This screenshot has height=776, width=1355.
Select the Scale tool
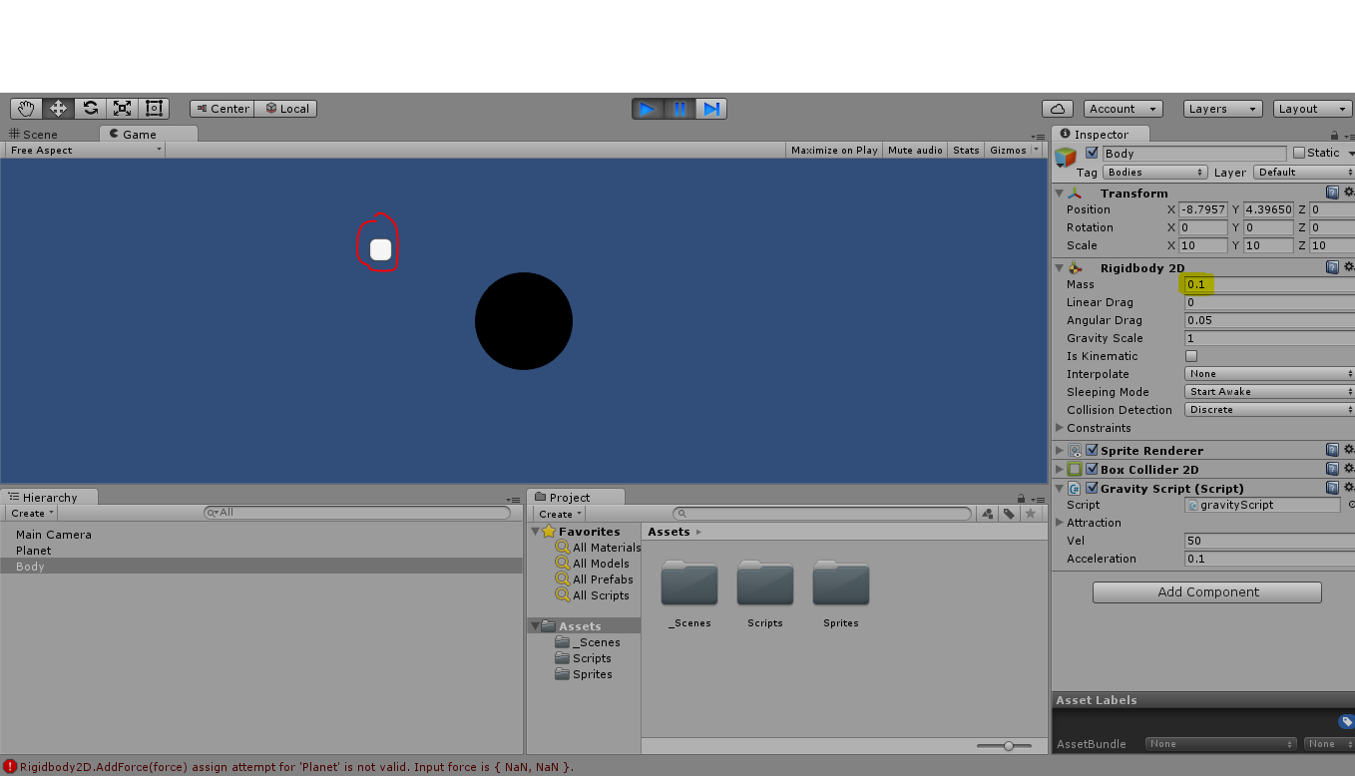[122, 109]
